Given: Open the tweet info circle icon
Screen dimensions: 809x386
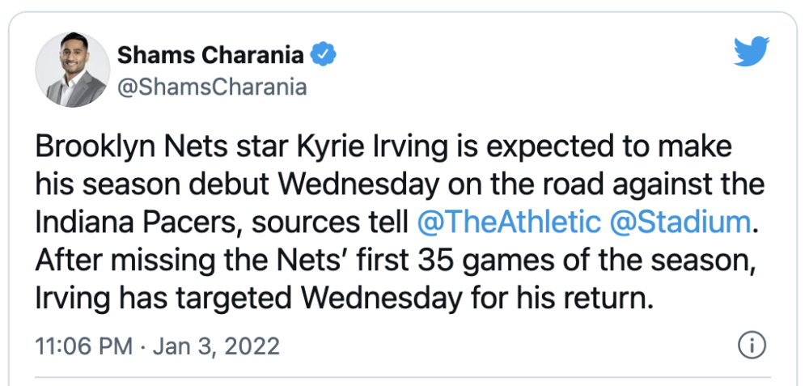Looking at the screenshot, I should tap(752, 346).
